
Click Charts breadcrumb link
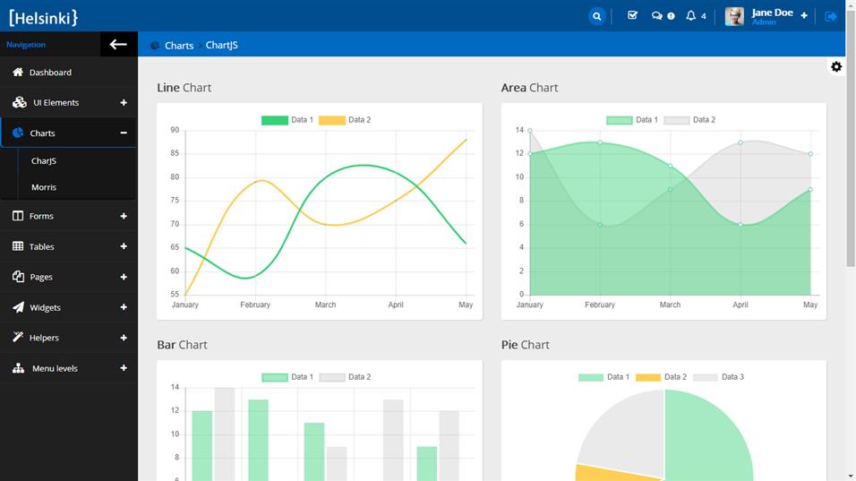[179, 46]
